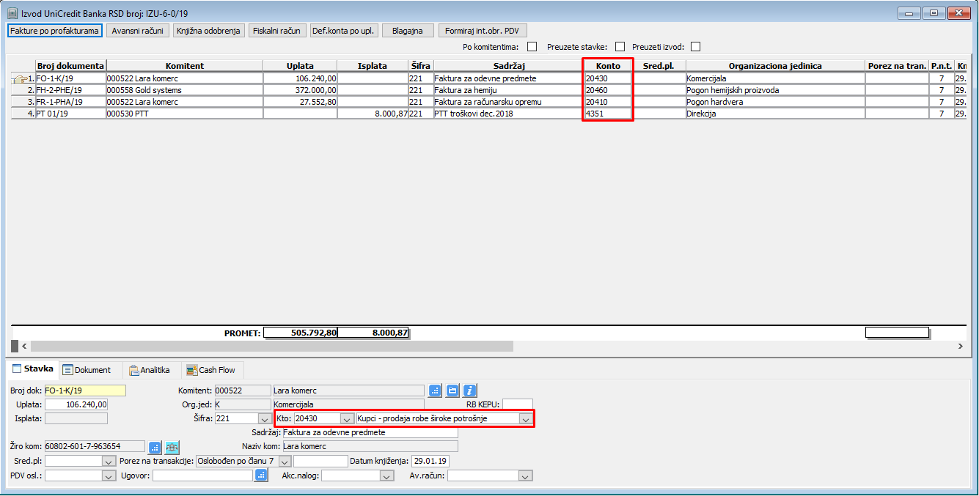Open the PDV osl. dropdown
This screenshot has width=979, height=496.
click(x=109, y=475)
